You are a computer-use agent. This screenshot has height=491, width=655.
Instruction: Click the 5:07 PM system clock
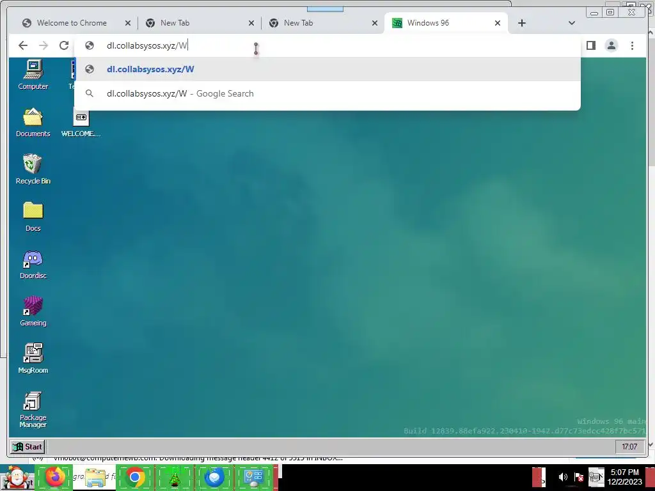pyautogui.click(x=624, y=477)
